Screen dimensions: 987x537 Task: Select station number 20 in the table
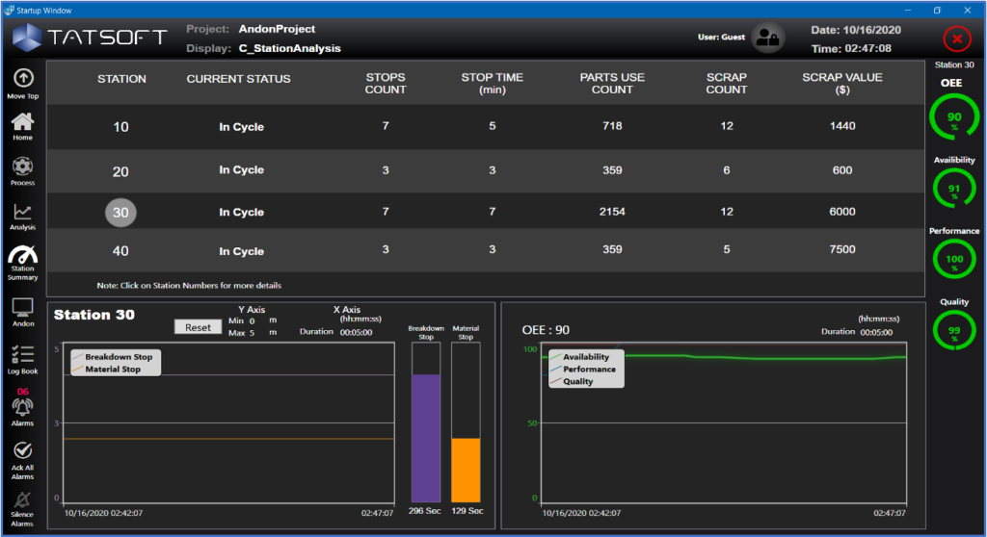(121, 170)
